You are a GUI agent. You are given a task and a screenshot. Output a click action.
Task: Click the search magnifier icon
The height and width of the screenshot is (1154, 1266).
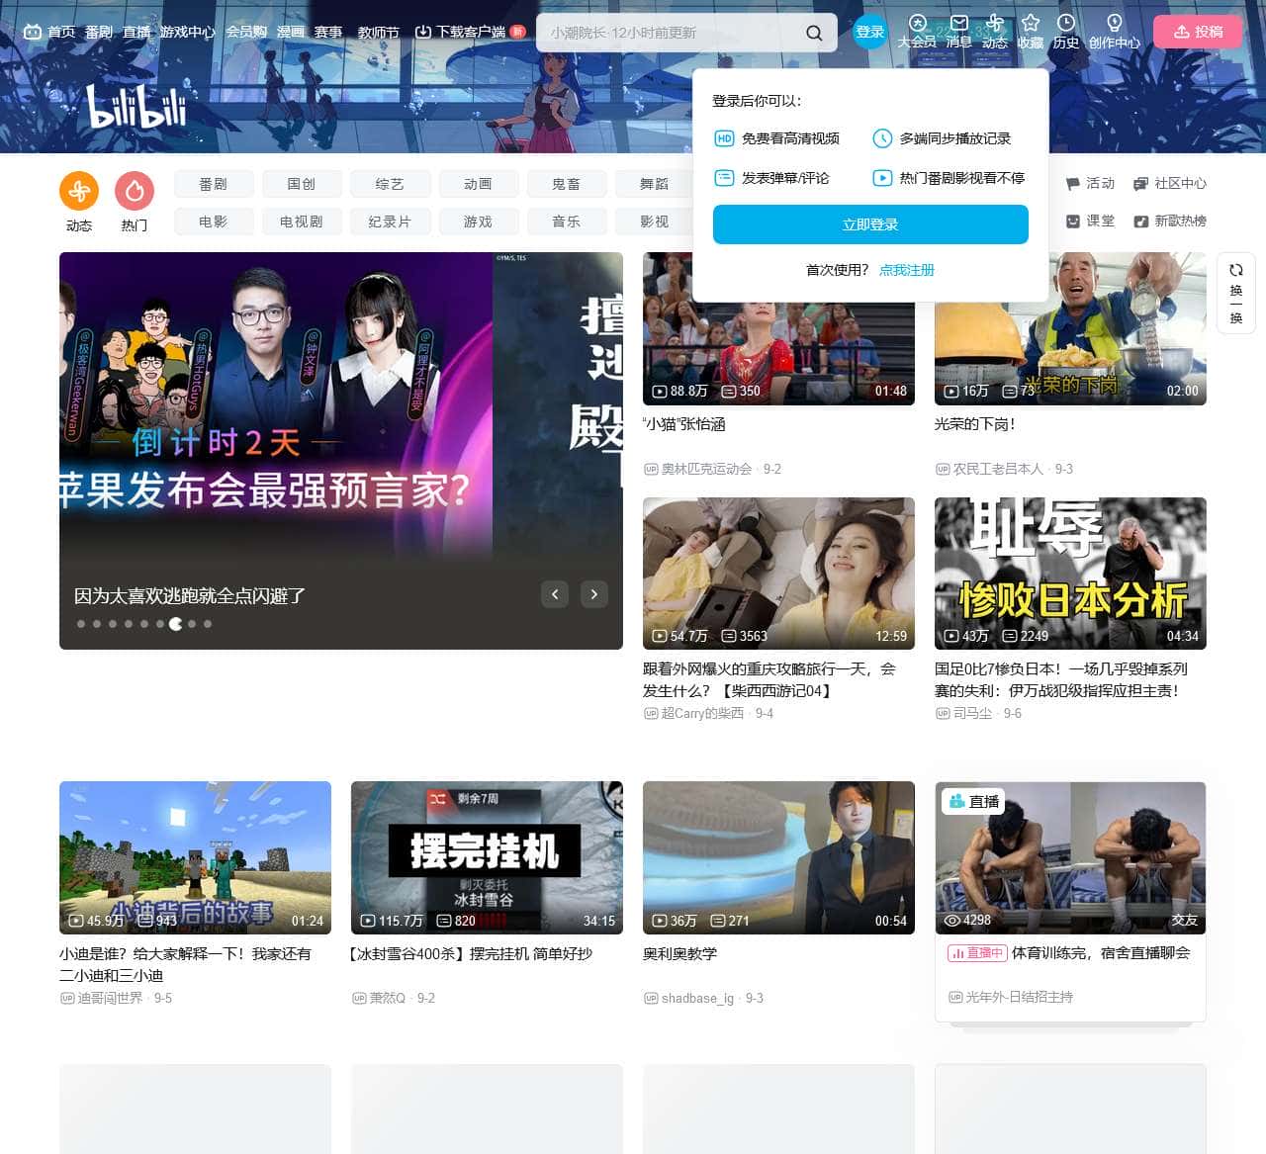[x=814, y=33]
